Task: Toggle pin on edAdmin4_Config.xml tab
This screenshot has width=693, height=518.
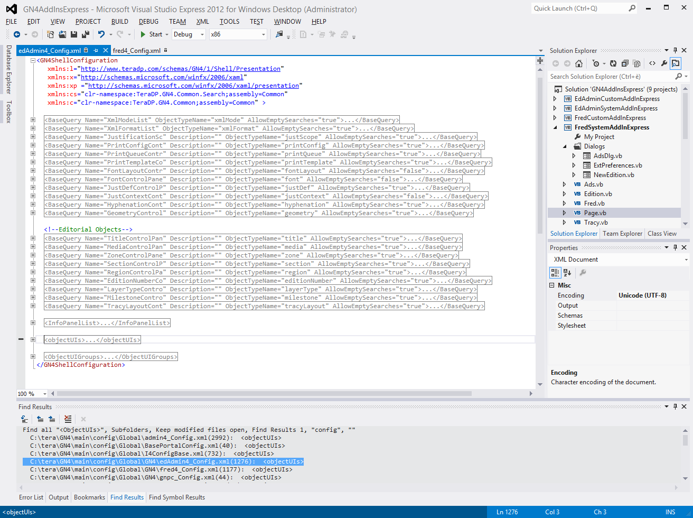Action: coord(96,50)
